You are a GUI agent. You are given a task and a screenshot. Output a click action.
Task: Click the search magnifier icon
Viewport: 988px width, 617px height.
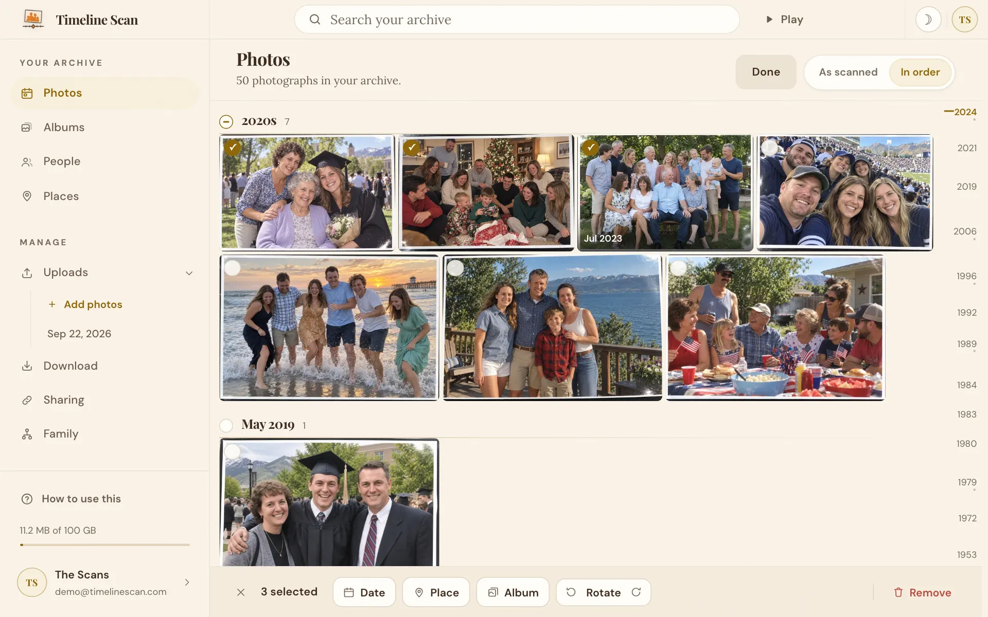(315, 20)
